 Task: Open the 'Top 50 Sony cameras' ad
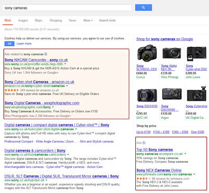pos(155,150)
